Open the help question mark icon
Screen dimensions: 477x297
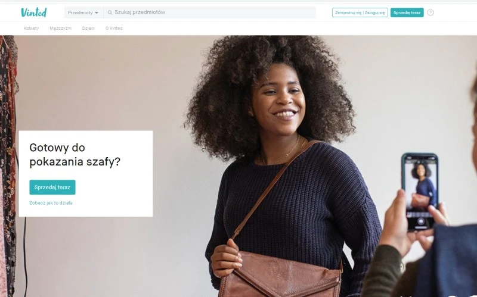coord(430,12)
